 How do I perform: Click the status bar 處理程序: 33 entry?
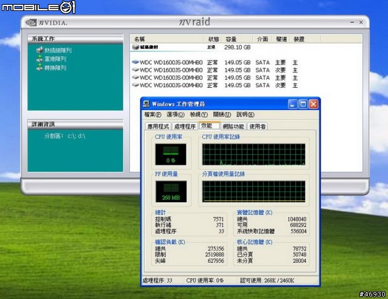tap(158, 280)
